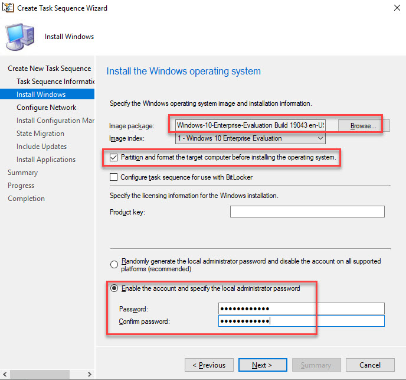
Task: Select Enable the account and specify password
Action: 114,288
